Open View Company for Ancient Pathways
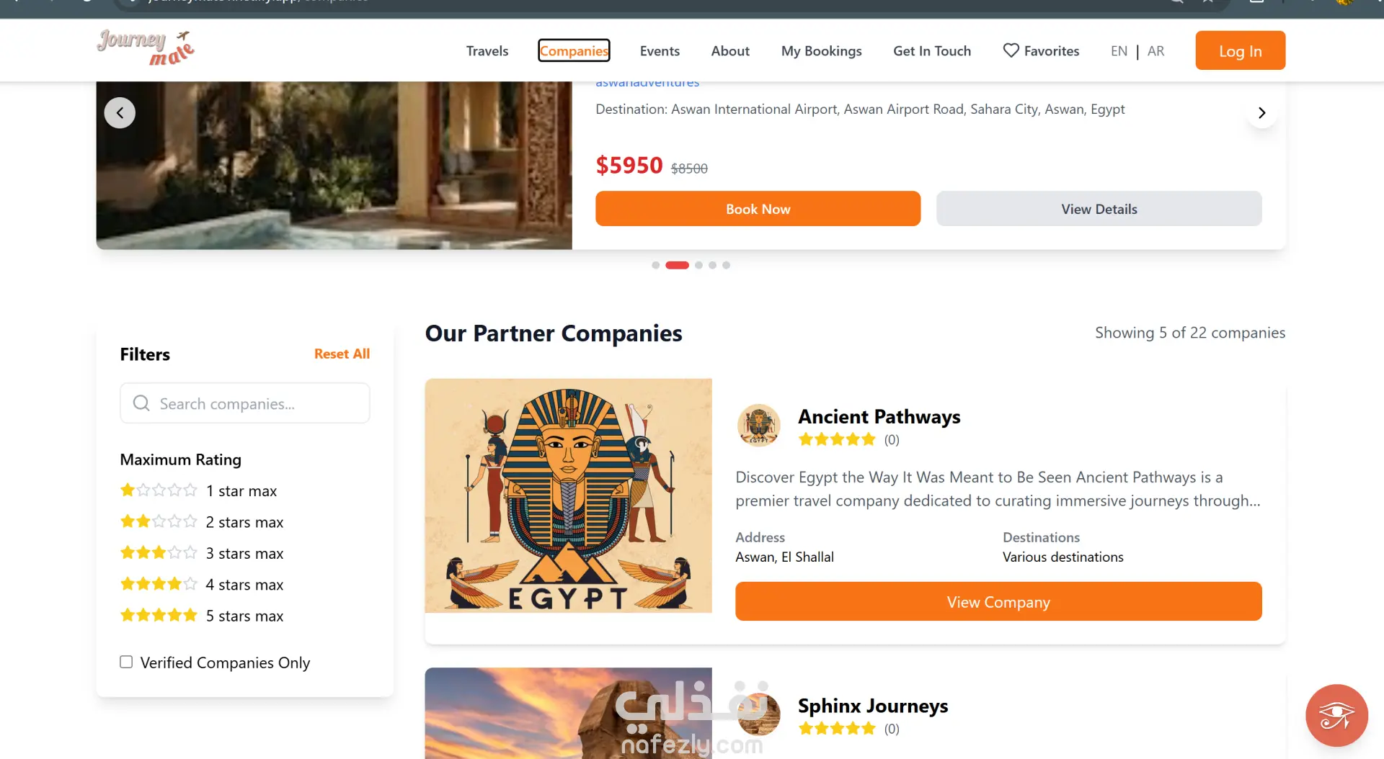The height and width of the screenshot is (759, 1384). 998,601
